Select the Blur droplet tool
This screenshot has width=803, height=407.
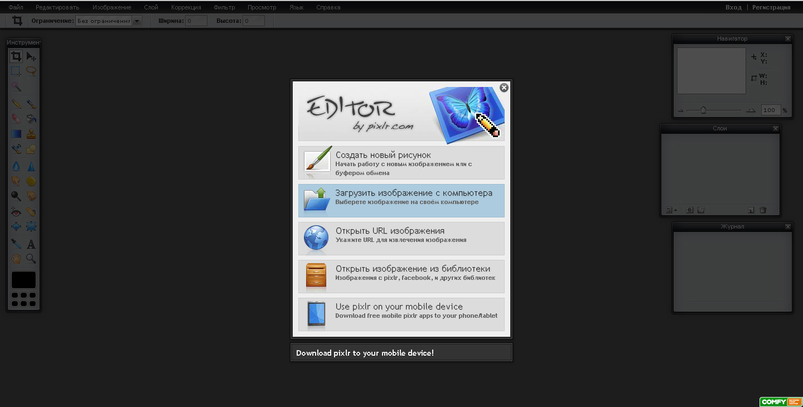16,166
